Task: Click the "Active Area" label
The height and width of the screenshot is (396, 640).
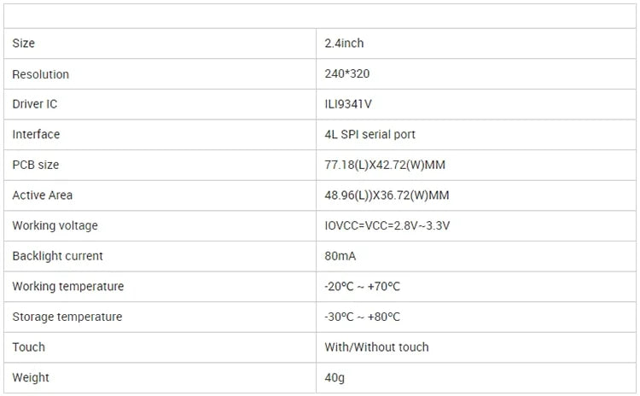Action: click(x=43, y=195)
